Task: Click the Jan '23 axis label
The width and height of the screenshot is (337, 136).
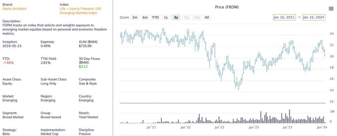Action: click(x=254, y=127)
